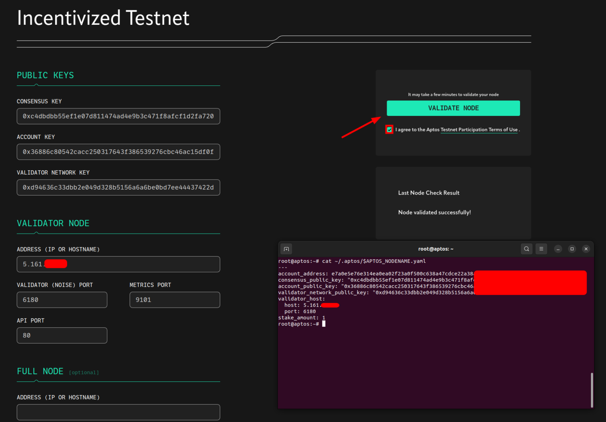The height and width of the screenshot is (422, 606).
Task: Click the Metrics Port field 9101
Action: coord(175,300)
